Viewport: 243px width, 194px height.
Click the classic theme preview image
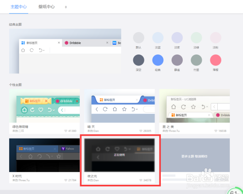click(65, 51)
